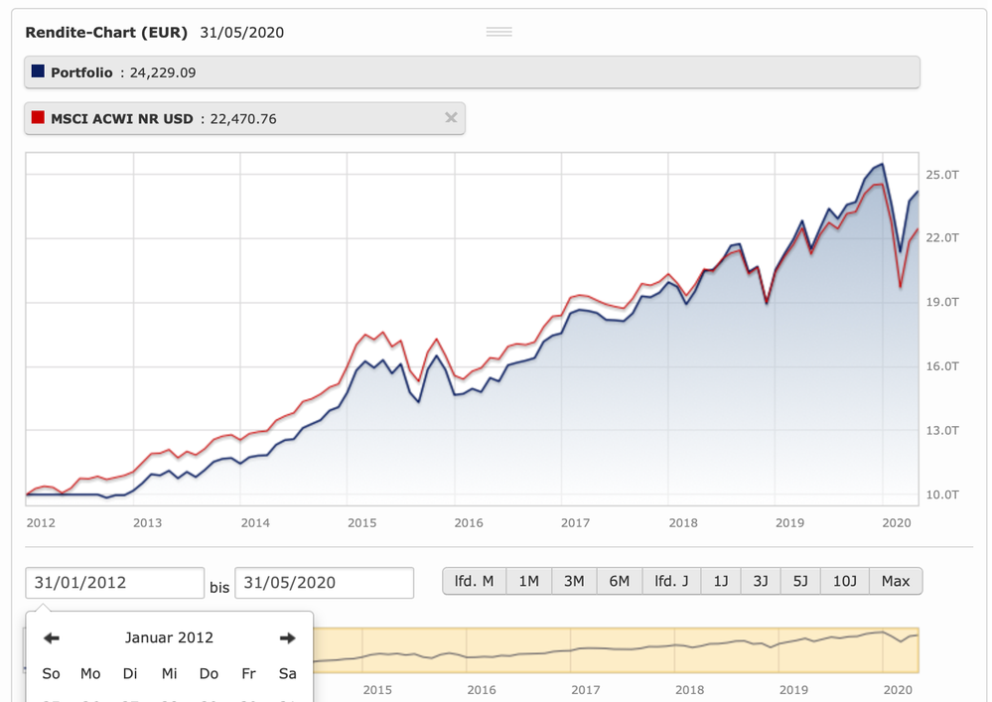Screen dimensions: 992x702
Task: Click the Max range button
Action: pyautogui.click(x=895, y=581)
